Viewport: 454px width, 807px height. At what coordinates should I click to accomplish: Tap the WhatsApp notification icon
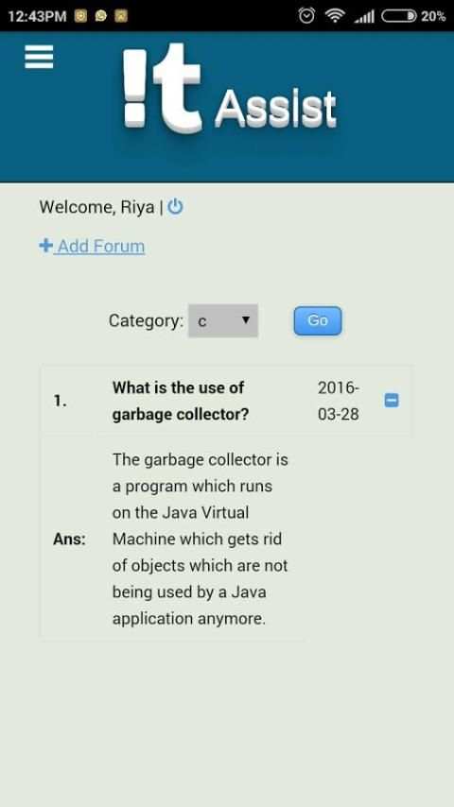coord(101,16)
